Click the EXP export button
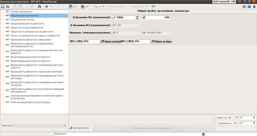The image size is (257, 136). pos(73,7)
